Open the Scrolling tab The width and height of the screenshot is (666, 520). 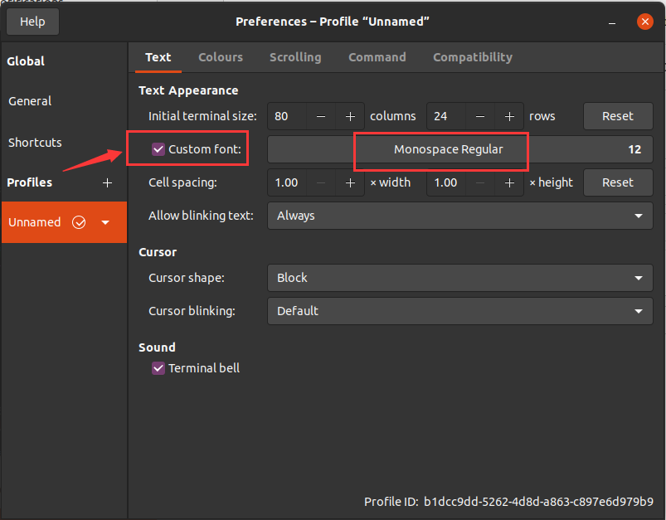(295, 57)
